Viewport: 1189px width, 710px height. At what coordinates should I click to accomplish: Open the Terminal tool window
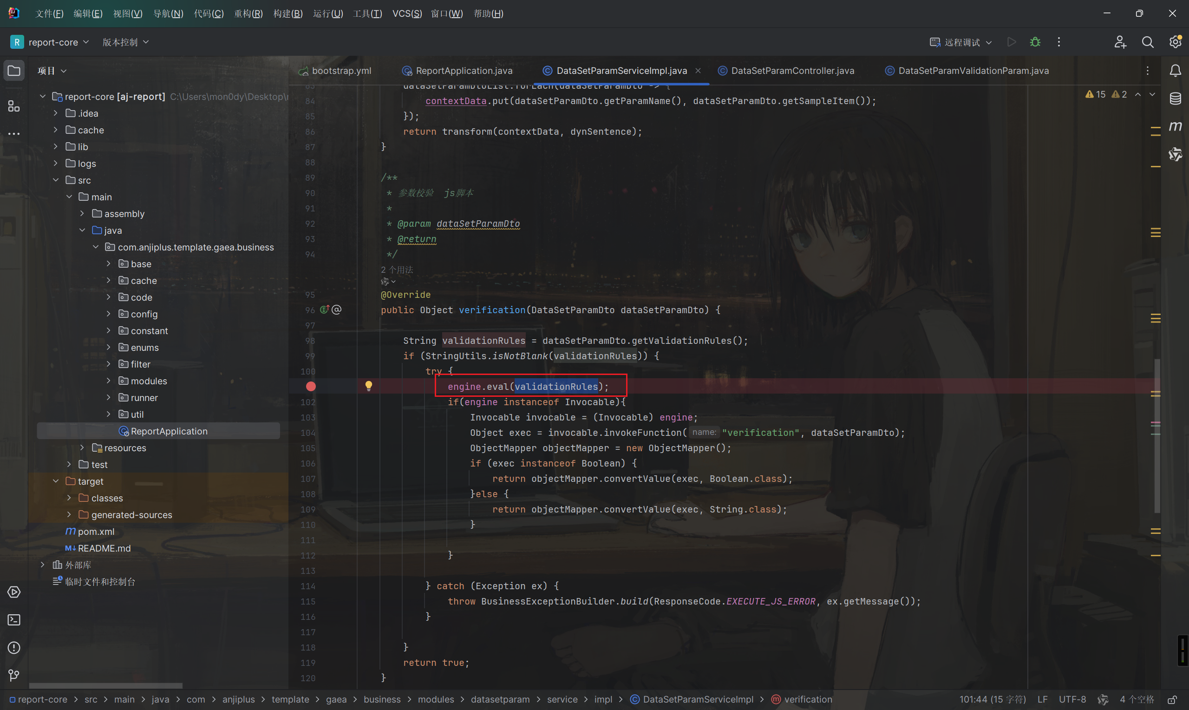(14, 619)
